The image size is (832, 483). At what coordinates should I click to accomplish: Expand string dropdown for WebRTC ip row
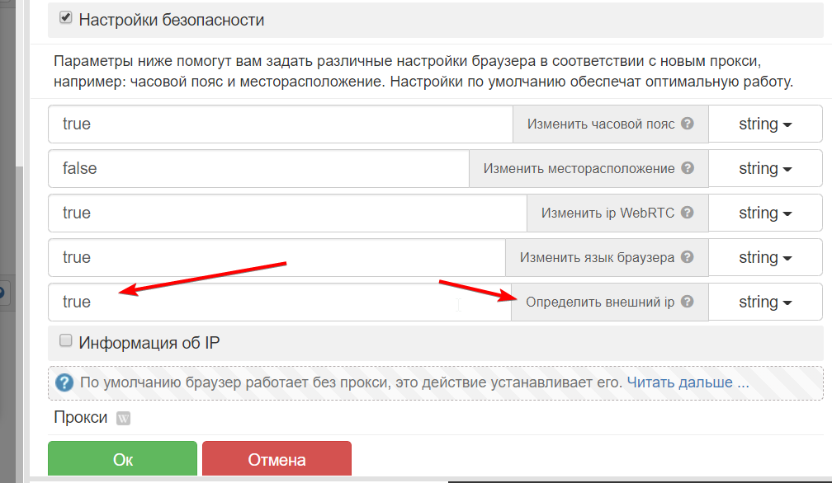[765, 213]
